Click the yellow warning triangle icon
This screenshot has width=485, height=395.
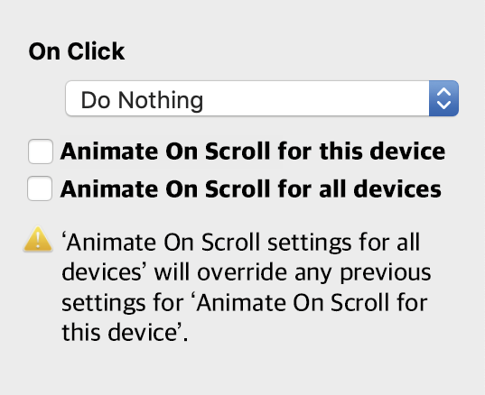click(x=38, y=239)
